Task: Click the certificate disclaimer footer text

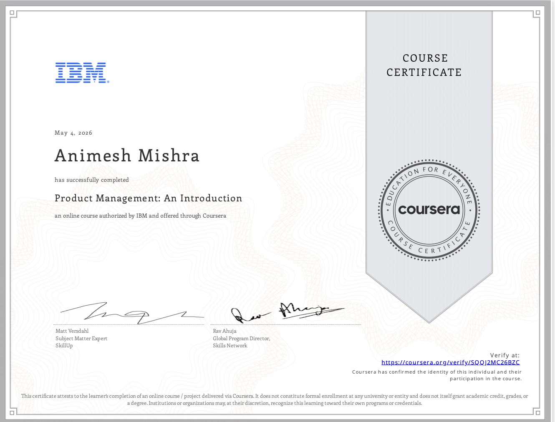Action: click(x=275, y=399)
